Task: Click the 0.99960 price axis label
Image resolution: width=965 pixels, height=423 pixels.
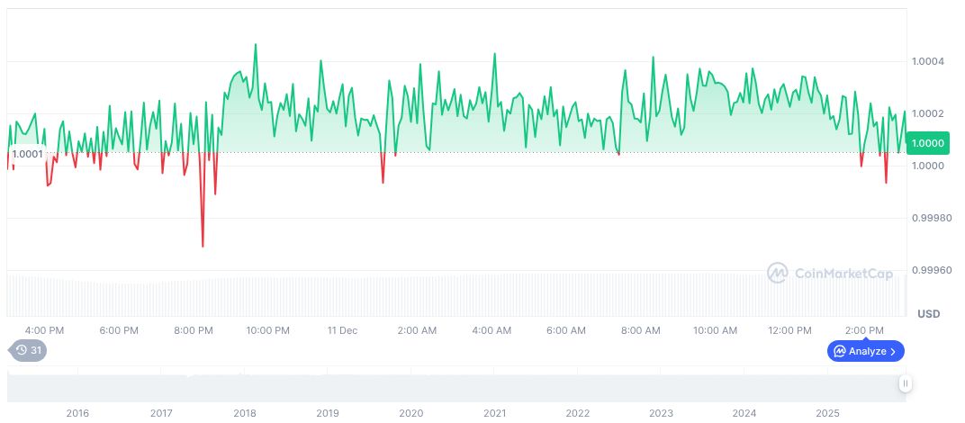Action: 929,270
